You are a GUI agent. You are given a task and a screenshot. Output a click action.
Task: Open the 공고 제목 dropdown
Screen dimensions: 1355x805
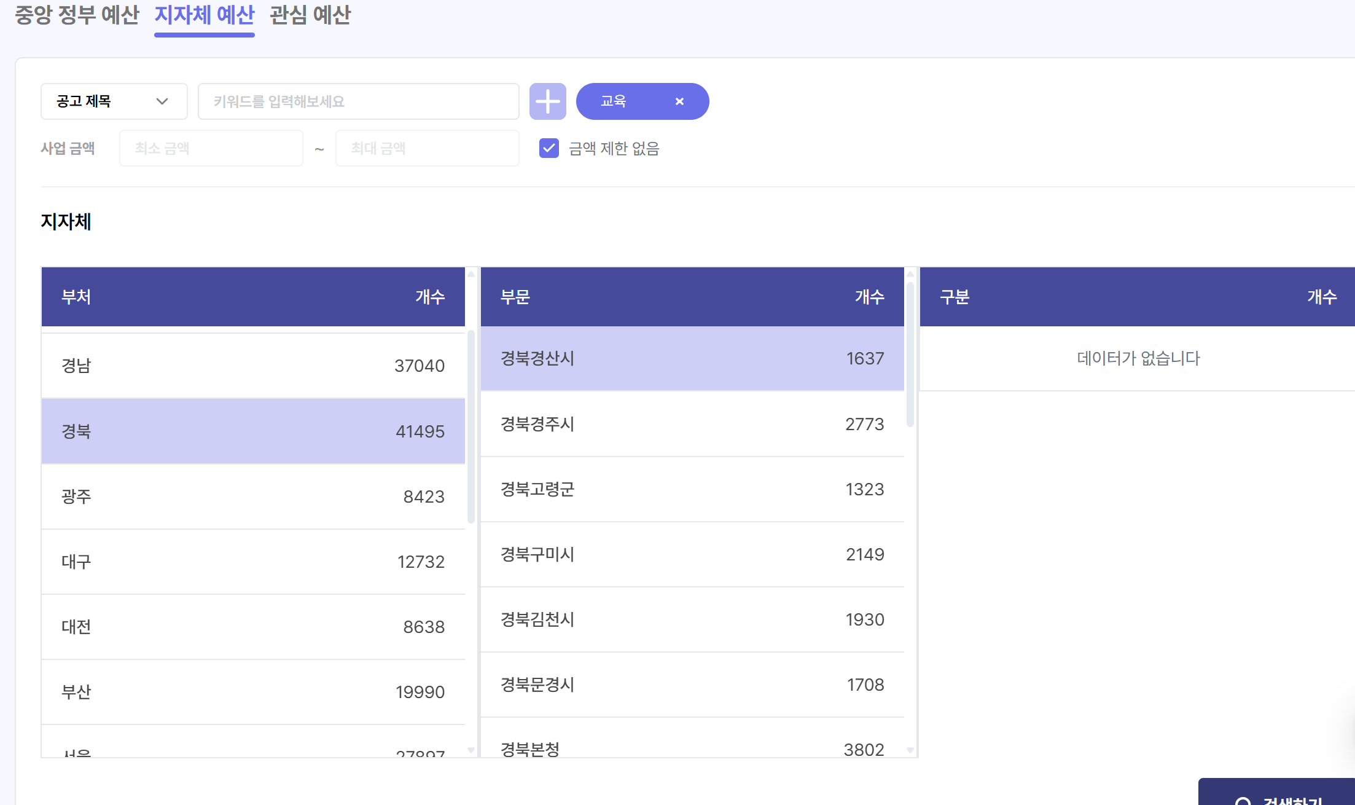[x=114, y=101]
